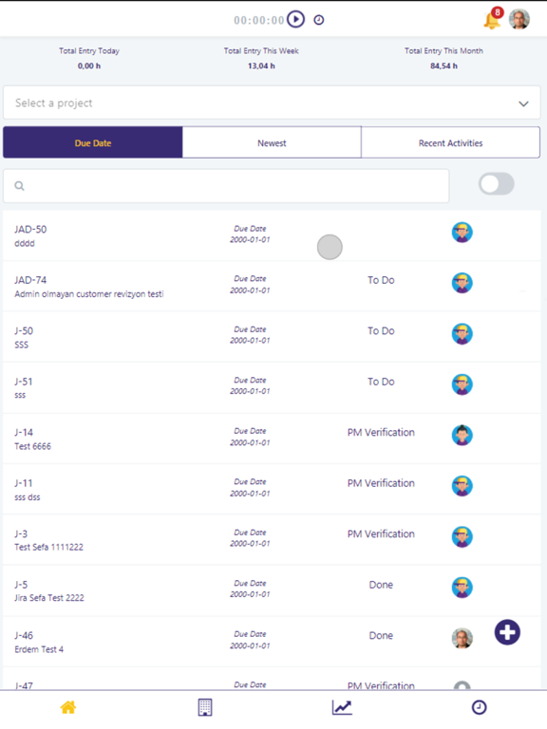The image size is (547, 729).
Task: Click assignee avatar on J-51 row
Action: click(x=462, y=384)
